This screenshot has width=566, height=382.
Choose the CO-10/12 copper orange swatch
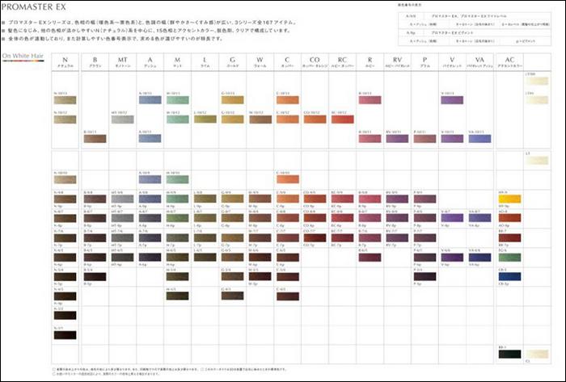315,120
